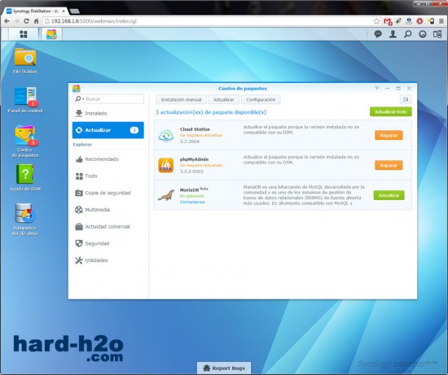Screen dimensions: 448x375
Task: Select the Synology DiskStation browser tab
Action: [x=36, y=11]
